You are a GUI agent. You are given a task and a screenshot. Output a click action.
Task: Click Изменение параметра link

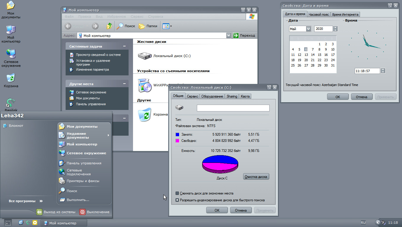tap(92, 69)
